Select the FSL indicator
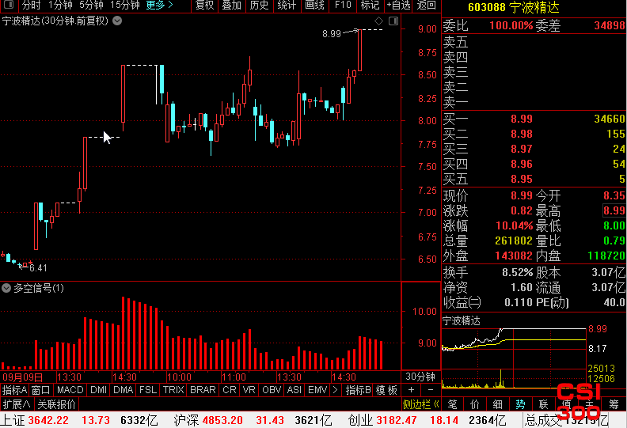Image resolution: width=627 pixels, height=428 pixels. (148, 390)
